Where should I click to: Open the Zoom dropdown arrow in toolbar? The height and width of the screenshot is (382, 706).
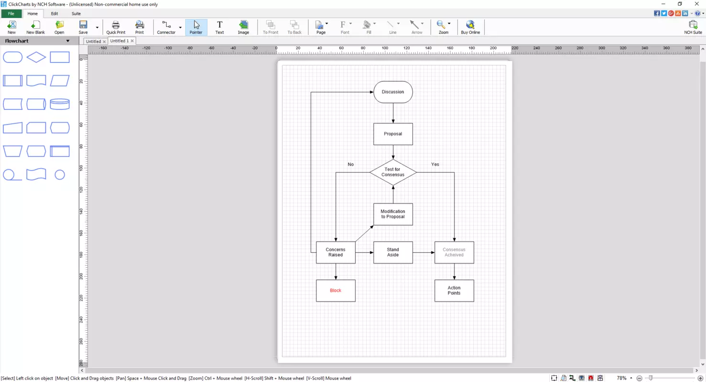pos(449,24)
